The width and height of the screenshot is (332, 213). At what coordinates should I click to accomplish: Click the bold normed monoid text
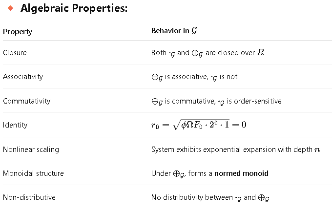241,173
